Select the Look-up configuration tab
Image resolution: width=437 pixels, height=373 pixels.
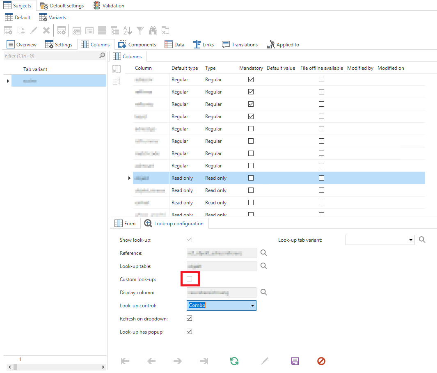(174, 224)
